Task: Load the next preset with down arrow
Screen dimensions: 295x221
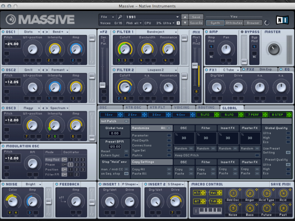Action: (185, 23)
